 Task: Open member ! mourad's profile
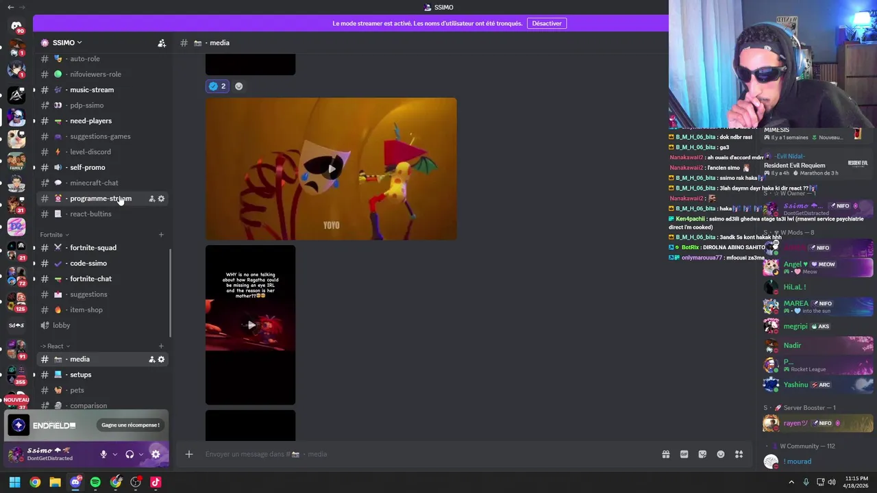click(x=817, y=462)
